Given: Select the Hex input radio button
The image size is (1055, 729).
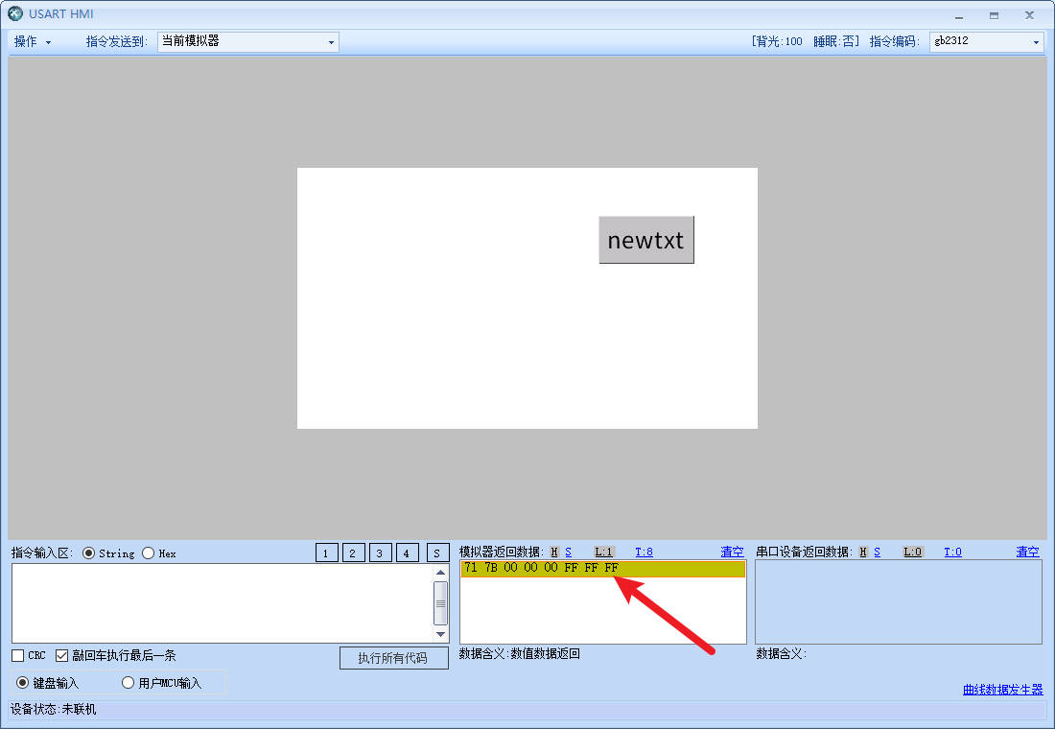Looking at the screenshot, I should pos(148,553).
